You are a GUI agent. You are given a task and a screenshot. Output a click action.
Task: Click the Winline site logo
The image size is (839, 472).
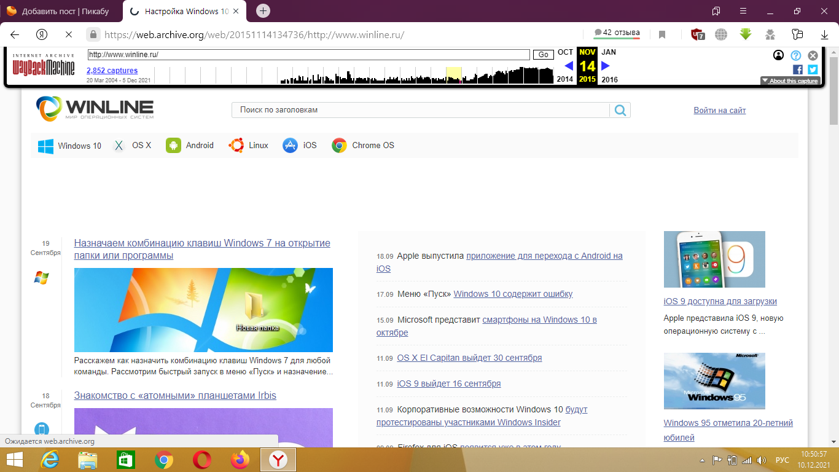pos(95,109)
